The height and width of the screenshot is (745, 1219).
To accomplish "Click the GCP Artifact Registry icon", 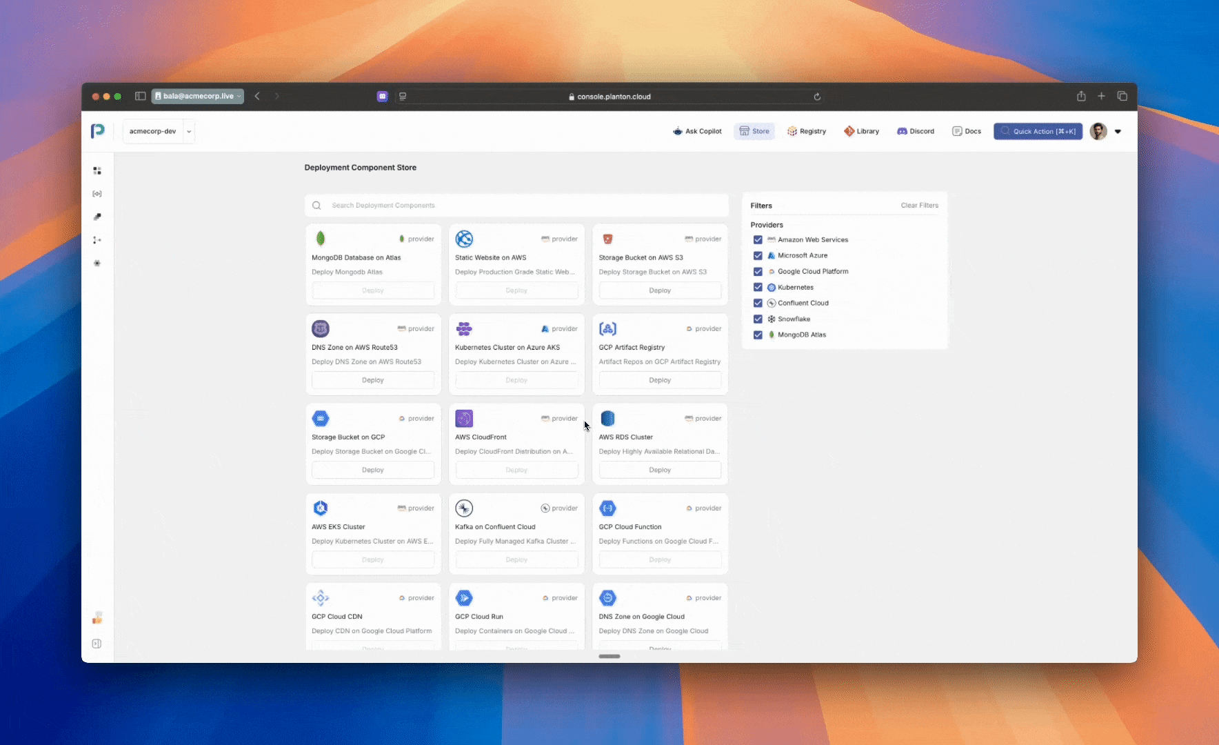I will click(x=607, y=328).
